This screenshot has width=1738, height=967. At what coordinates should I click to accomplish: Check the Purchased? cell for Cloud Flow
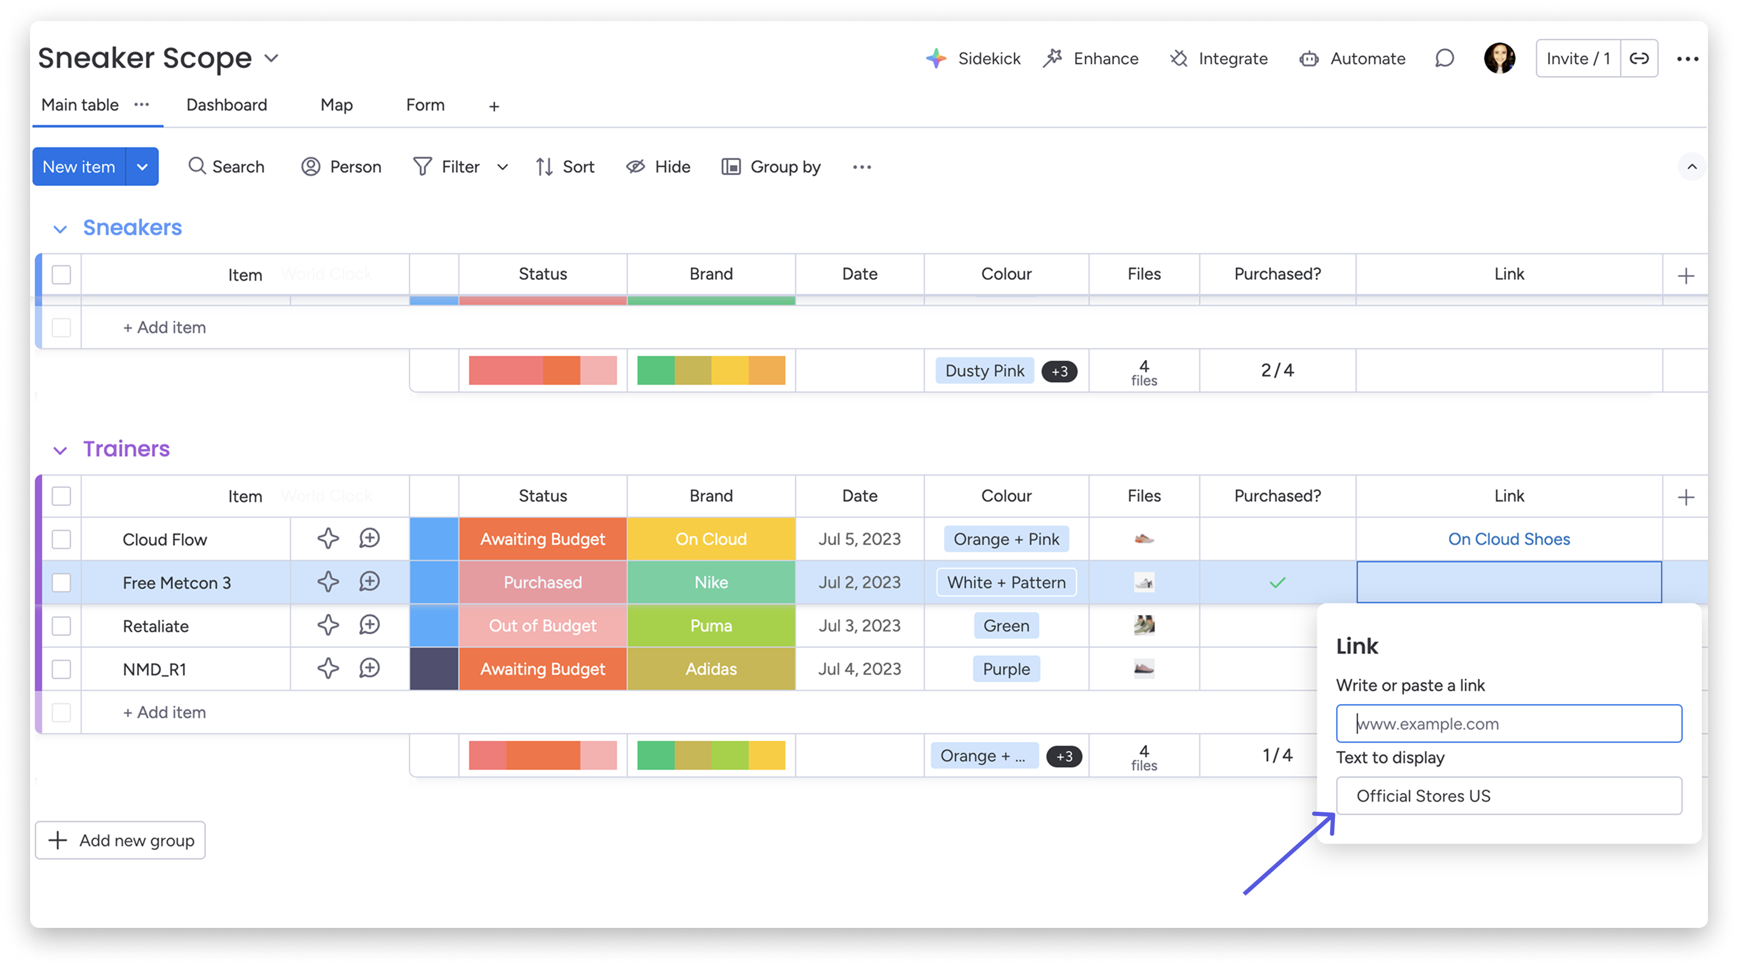pos(1277,539)
